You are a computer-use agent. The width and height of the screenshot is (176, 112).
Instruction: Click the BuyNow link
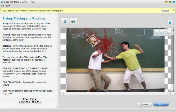[x=165, y=11]
